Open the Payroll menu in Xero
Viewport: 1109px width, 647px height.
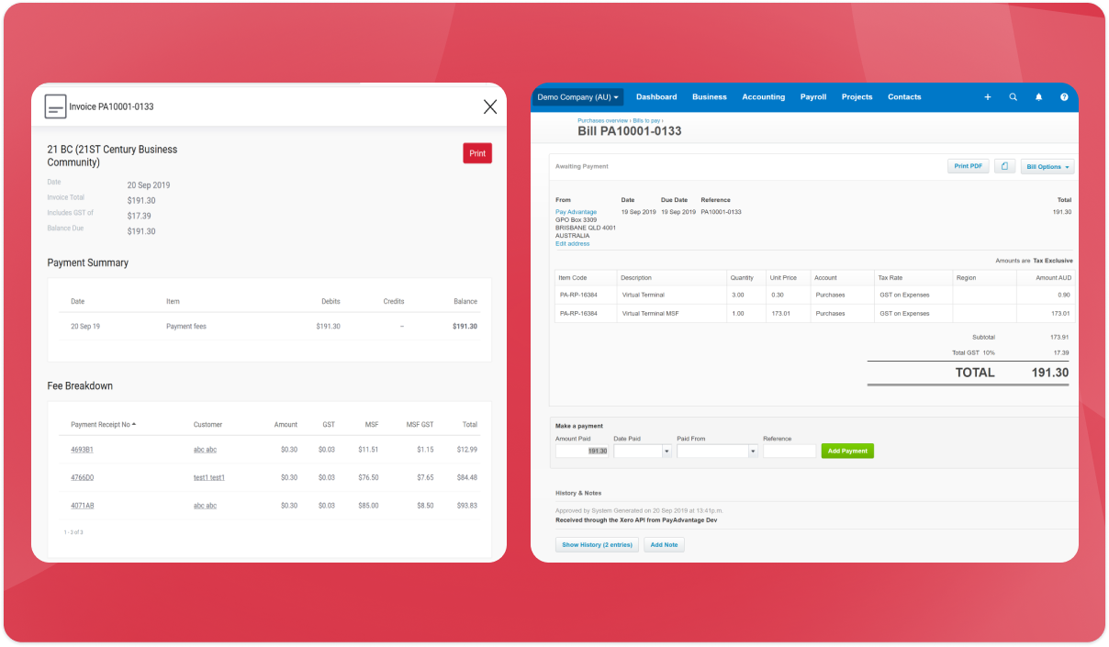coord(813,97)
